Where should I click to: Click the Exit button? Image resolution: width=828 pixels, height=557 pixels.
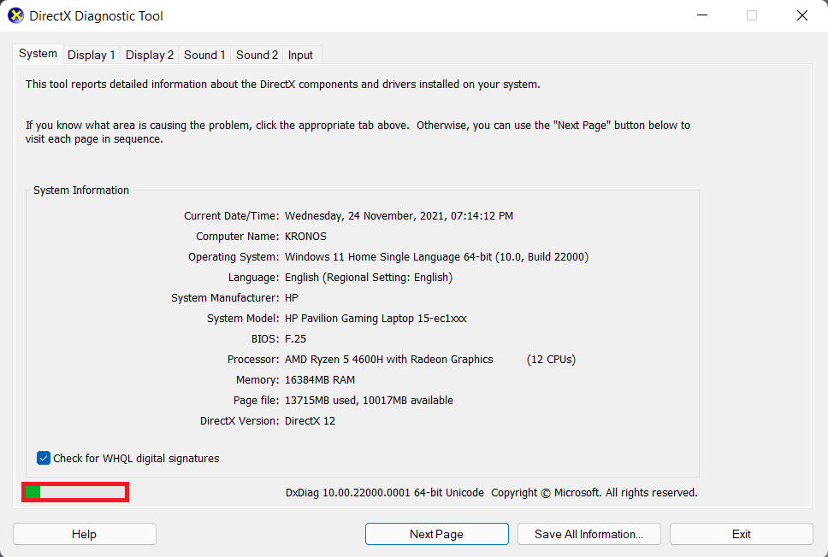click(742, 534)
